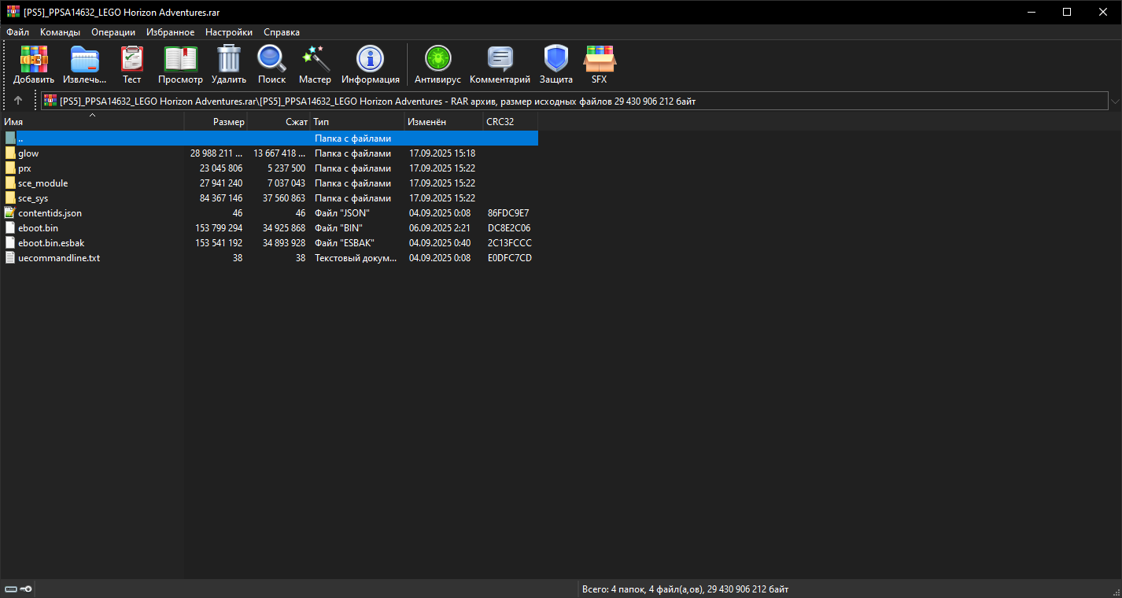1122x598 pixels.
Task: Open the Поиск (Find) magnifier tool
Action: 271,59
